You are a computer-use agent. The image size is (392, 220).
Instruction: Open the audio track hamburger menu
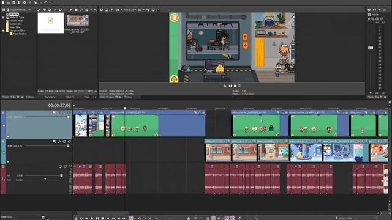[x=3, y=167]
